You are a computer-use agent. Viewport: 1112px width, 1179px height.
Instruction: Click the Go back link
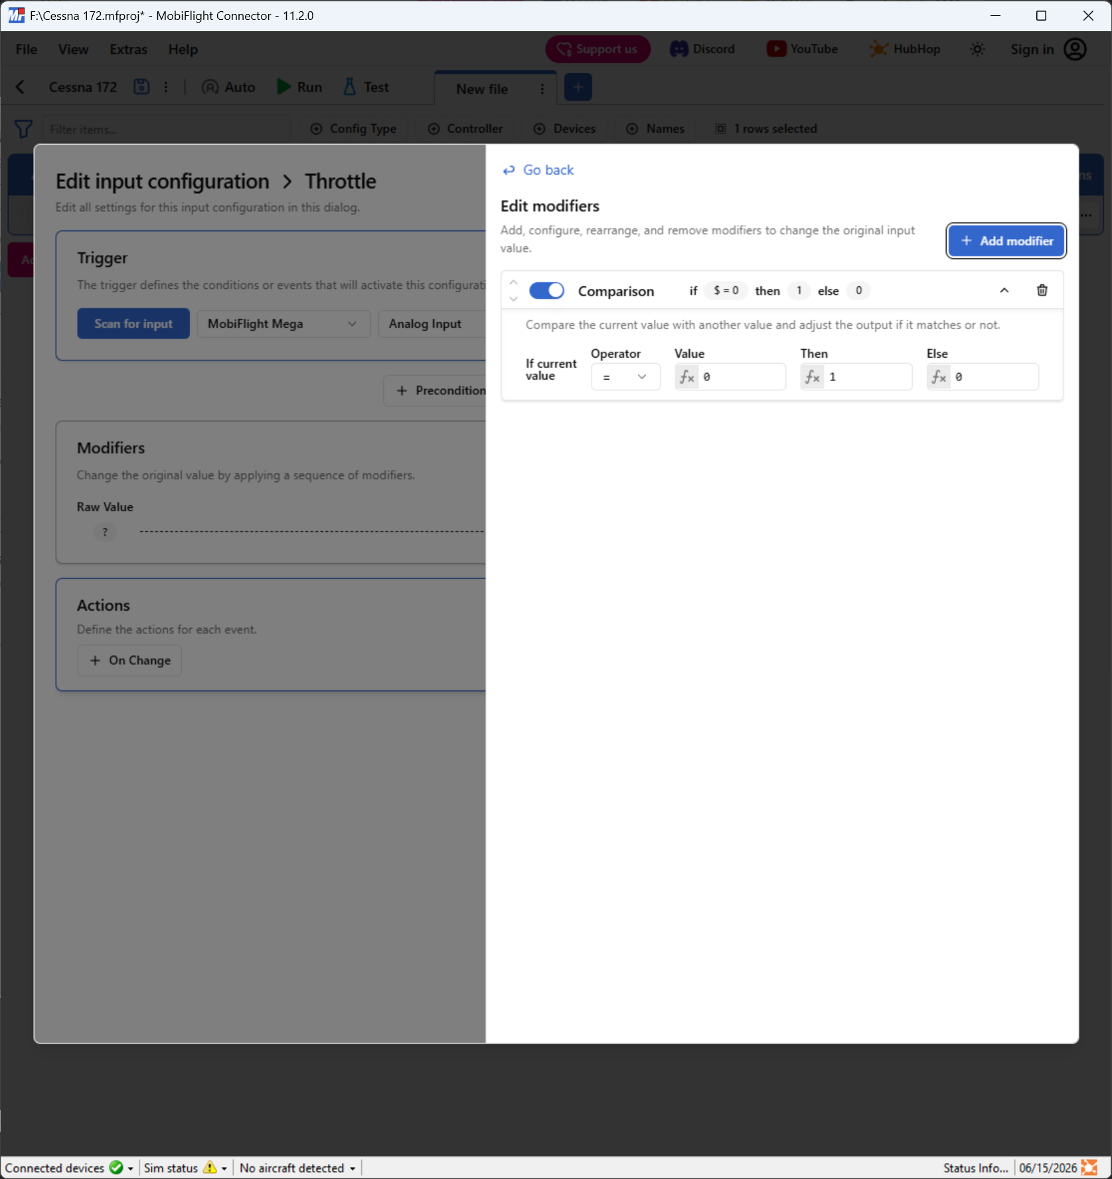(x=538, y=170)
